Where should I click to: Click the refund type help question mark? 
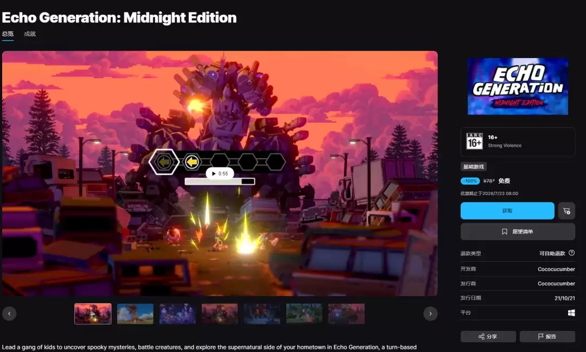(x=571, y=253)
